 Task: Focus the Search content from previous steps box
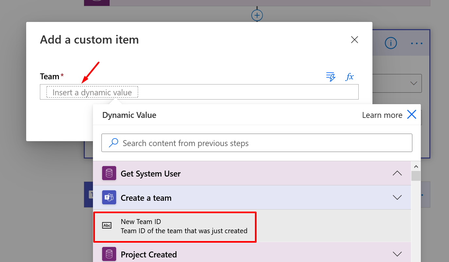pyautogui.click(x=262, y=143)
